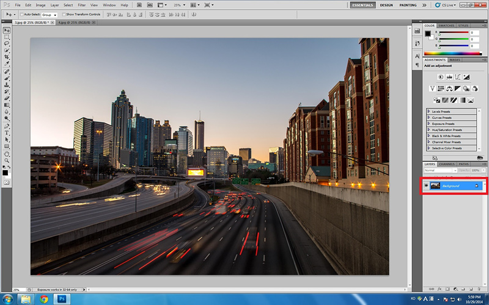Open the Filter menu
The width and height of the screenshot is (489, 305).
(81, 5)
